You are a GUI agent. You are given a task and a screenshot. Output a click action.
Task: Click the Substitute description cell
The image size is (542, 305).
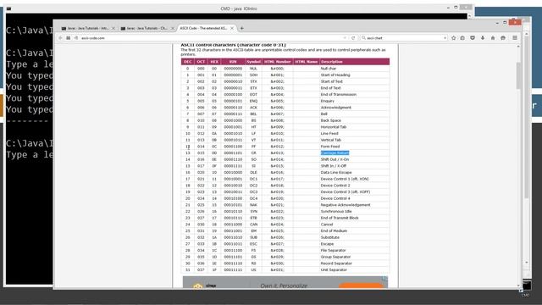pyautogui.click(x=329, y=237)
